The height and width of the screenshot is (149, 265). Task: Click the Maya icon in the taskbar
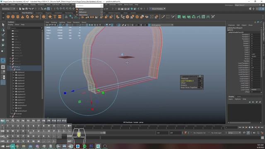click(x=98, y=146)
